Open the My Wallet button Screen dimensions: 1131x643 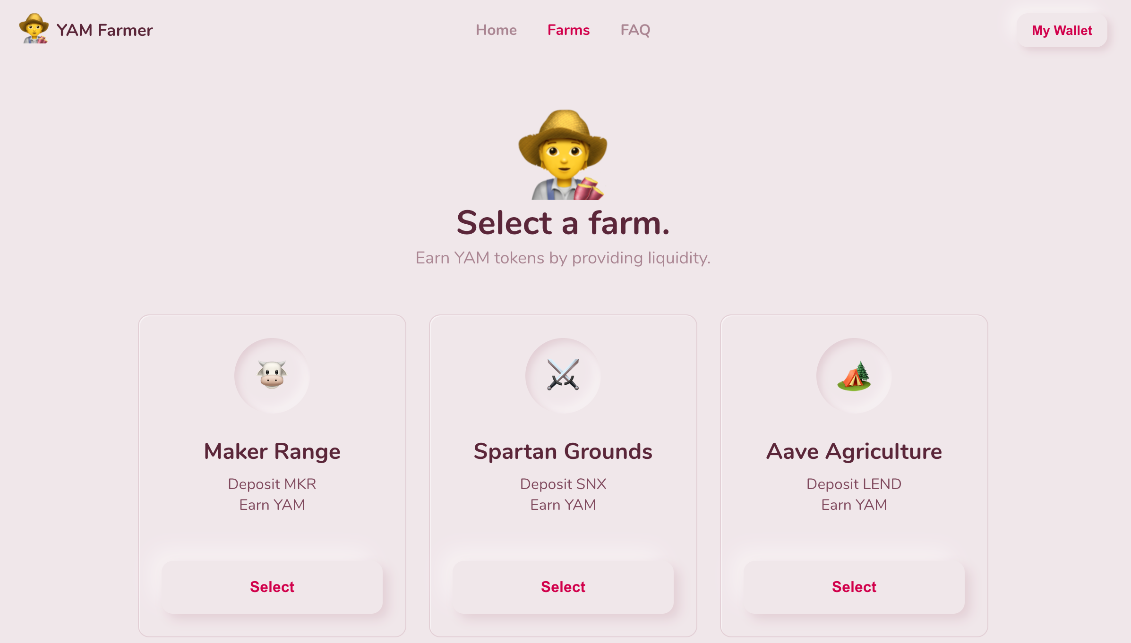(x=1062, y=31)
